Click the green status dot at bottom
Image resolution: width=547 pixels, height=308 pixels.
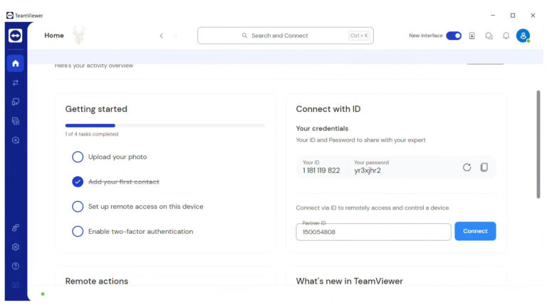[43, 294]
